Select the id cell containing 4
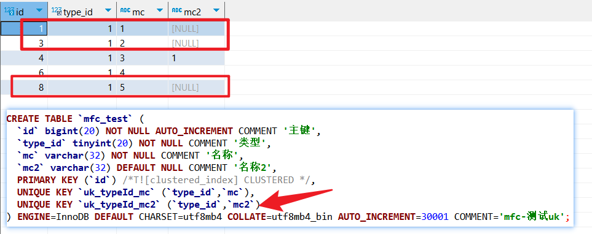This screenshot has width=592, height=234. (24, 58)
